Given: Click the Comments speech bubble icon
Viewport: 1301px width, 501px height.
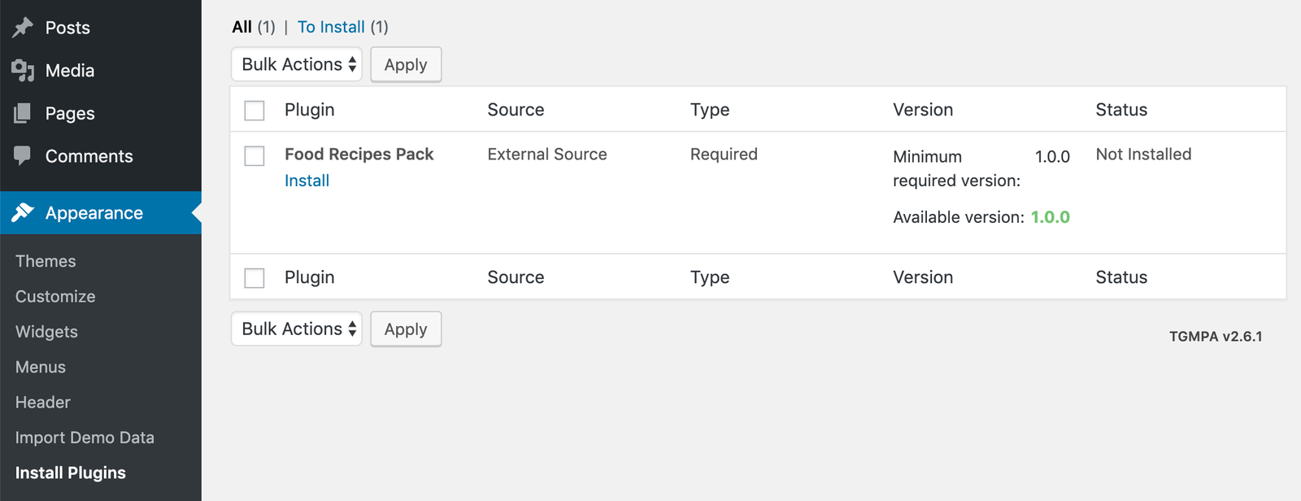Looking at the screenshot, I should [x=23, y=155].
